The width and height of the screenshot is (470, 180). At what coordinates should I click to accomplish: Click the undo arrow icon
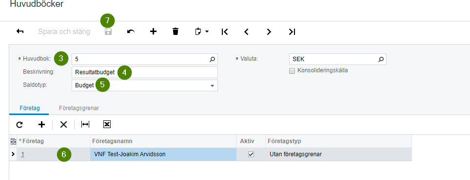pyautogui.click(x=131, y=32)
